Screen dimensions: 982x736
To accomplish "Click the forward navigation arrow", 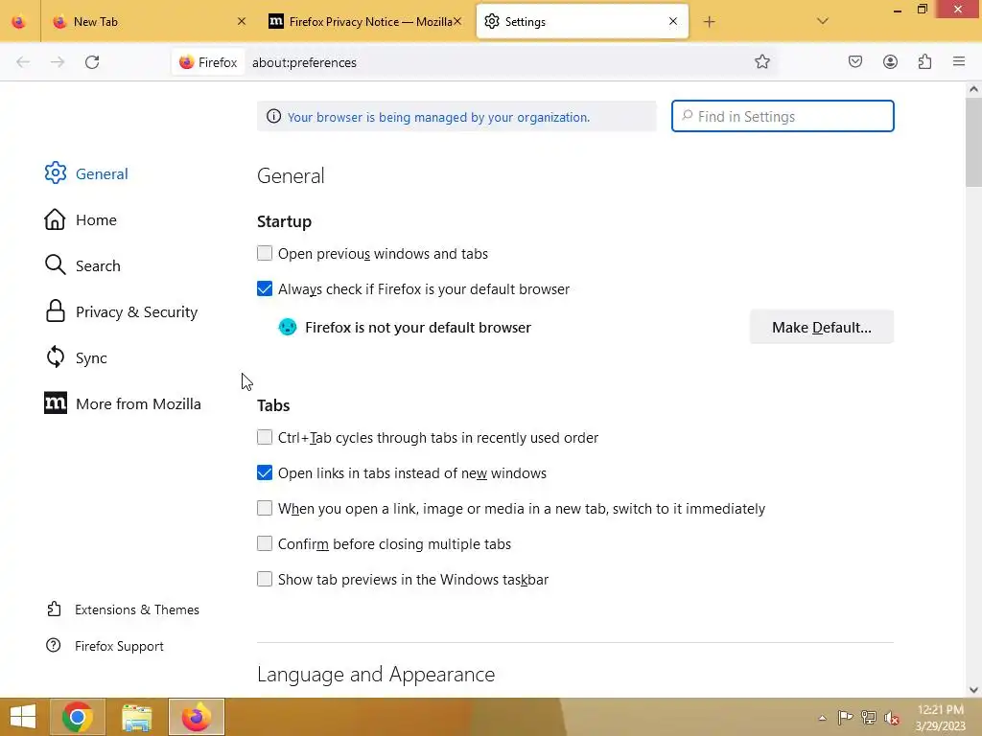I will point(58,62).
